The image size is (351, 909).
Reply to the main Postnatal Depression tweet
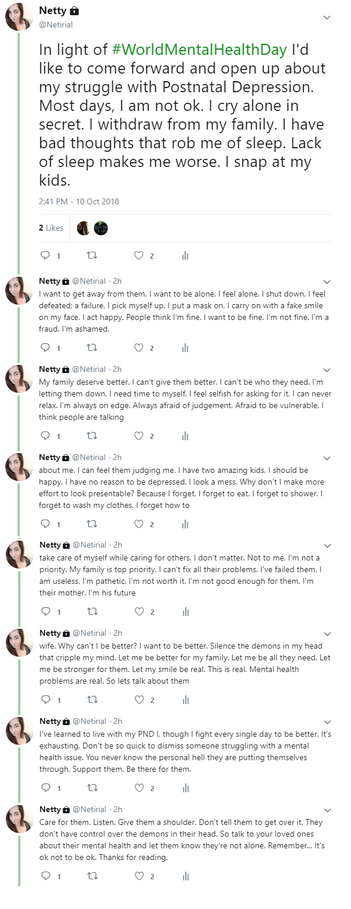coord(44,255)
